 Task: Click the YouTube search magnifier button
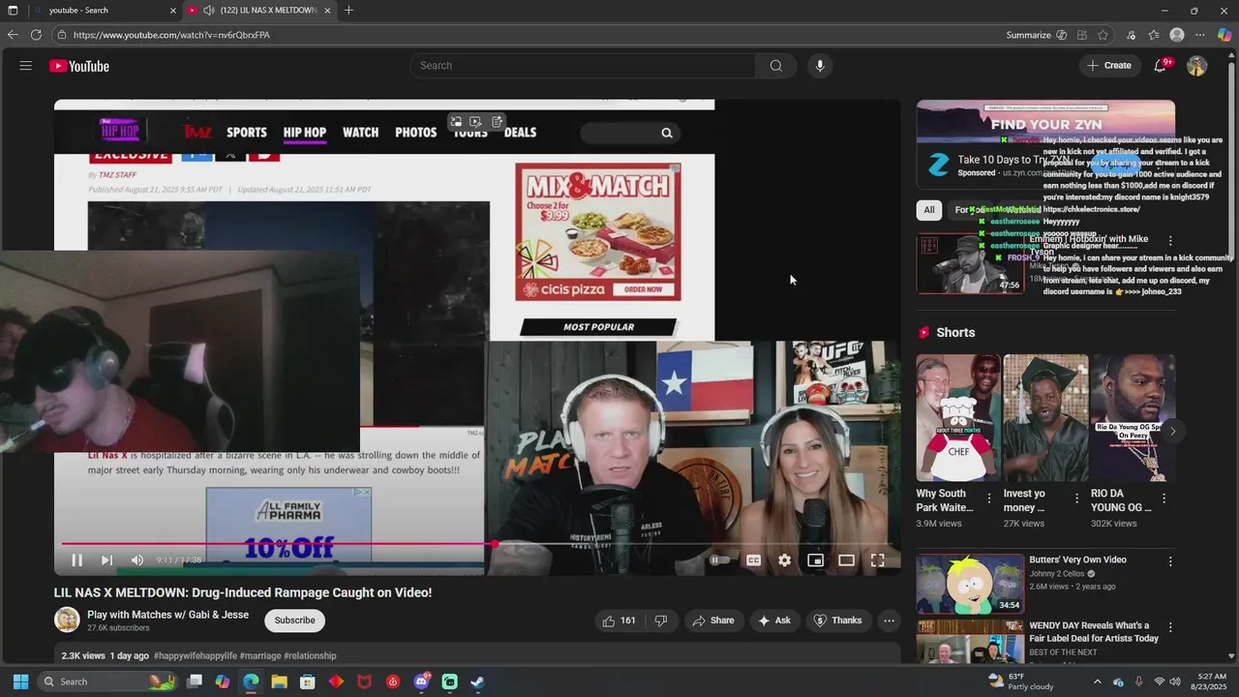coord(776,66)
